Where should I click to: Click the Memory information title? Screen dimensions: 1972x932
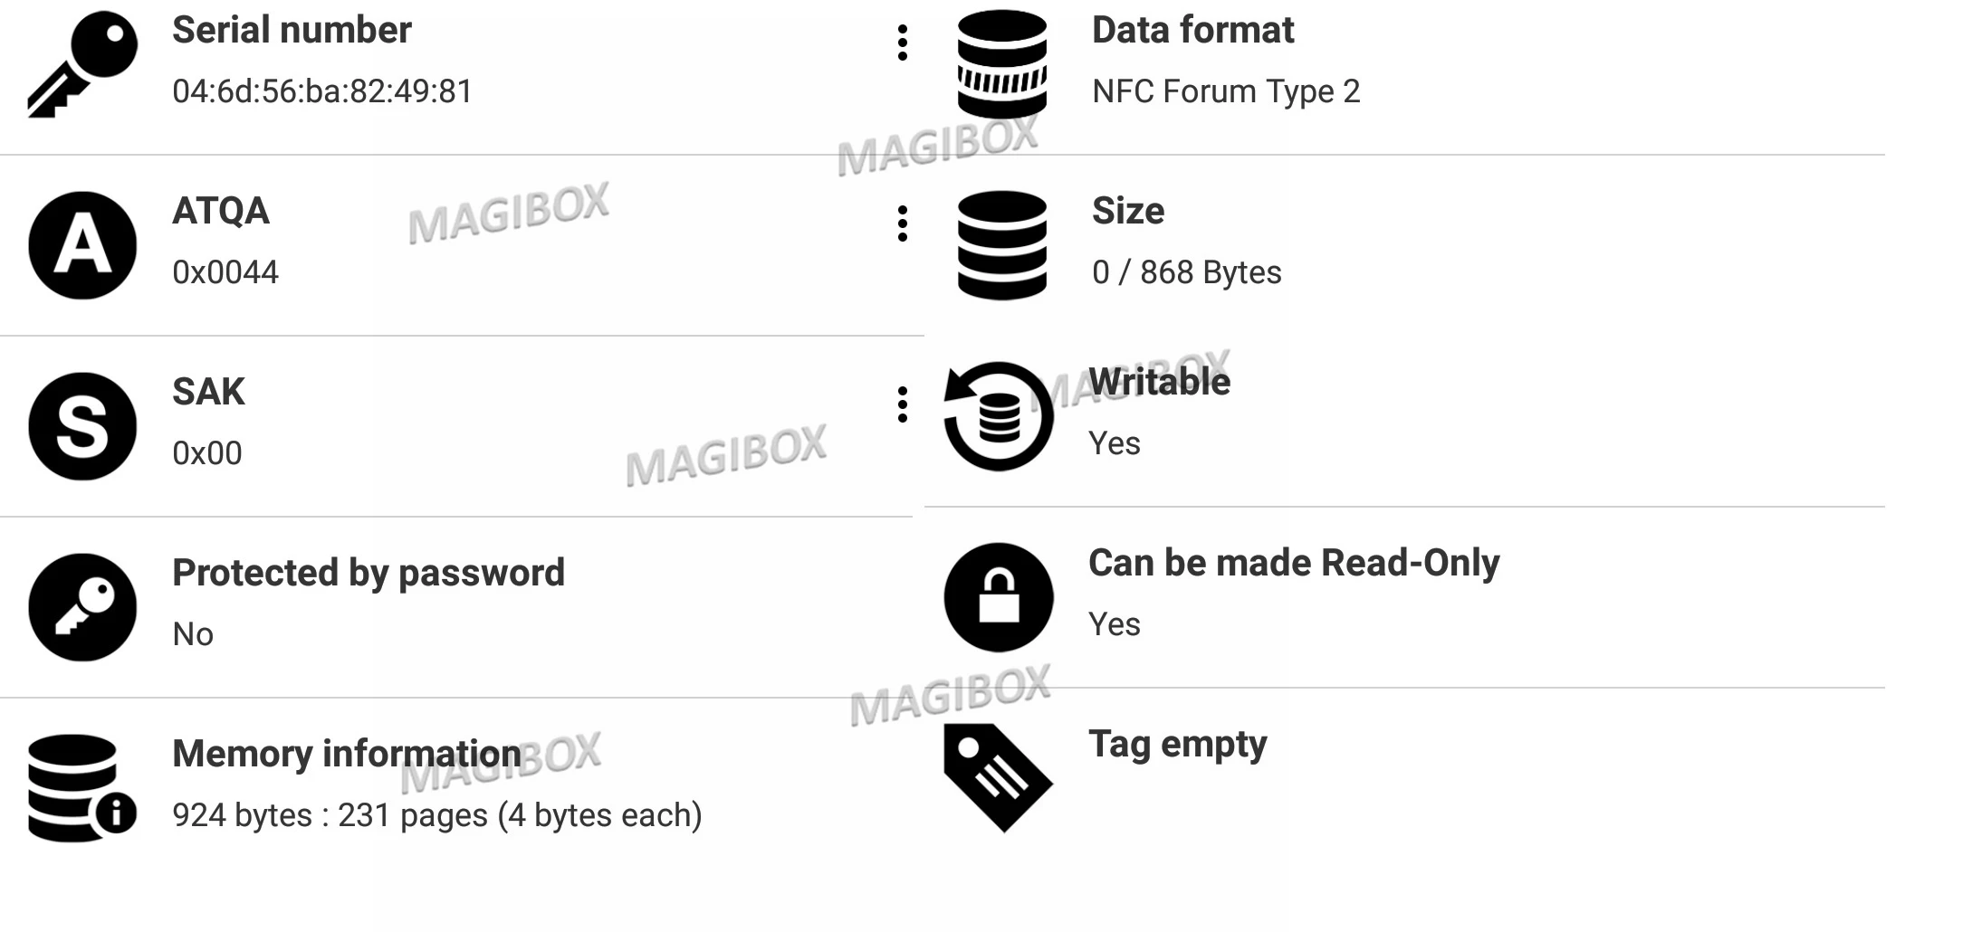tap(347, 754)
